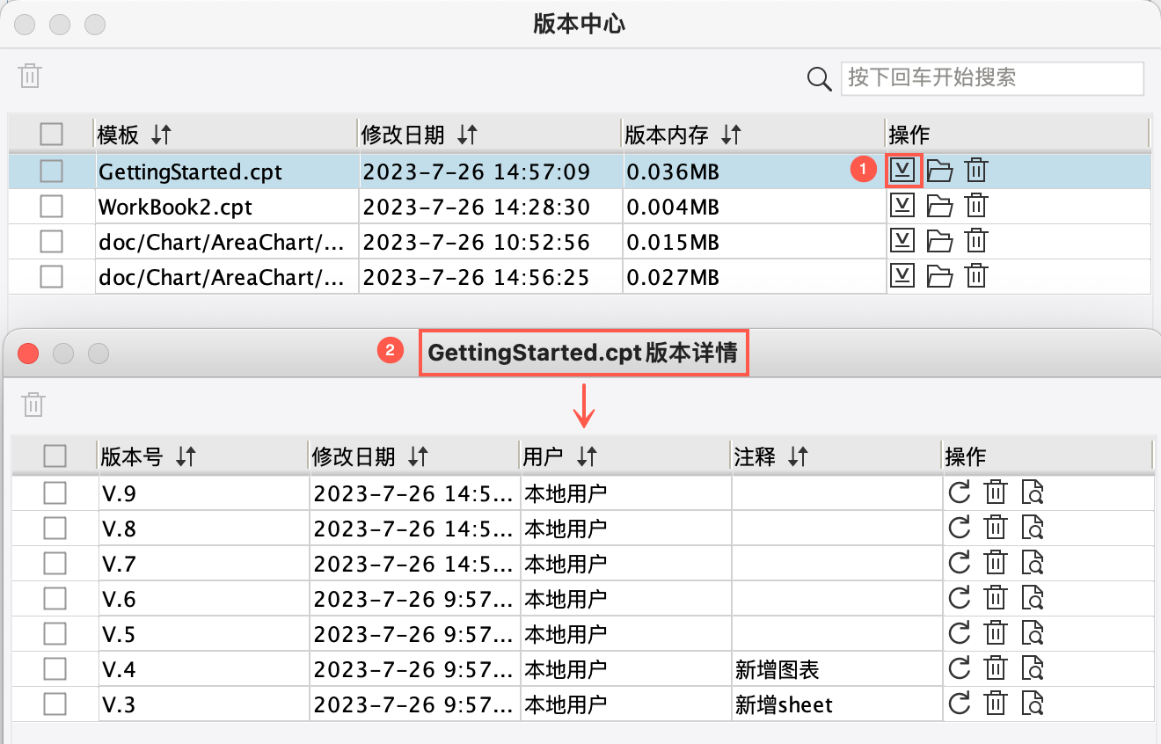Viewport: 1161px width, 744px height.
Task: Open folder icon for GettingStarted.cpt
Action: coord(939,171)
